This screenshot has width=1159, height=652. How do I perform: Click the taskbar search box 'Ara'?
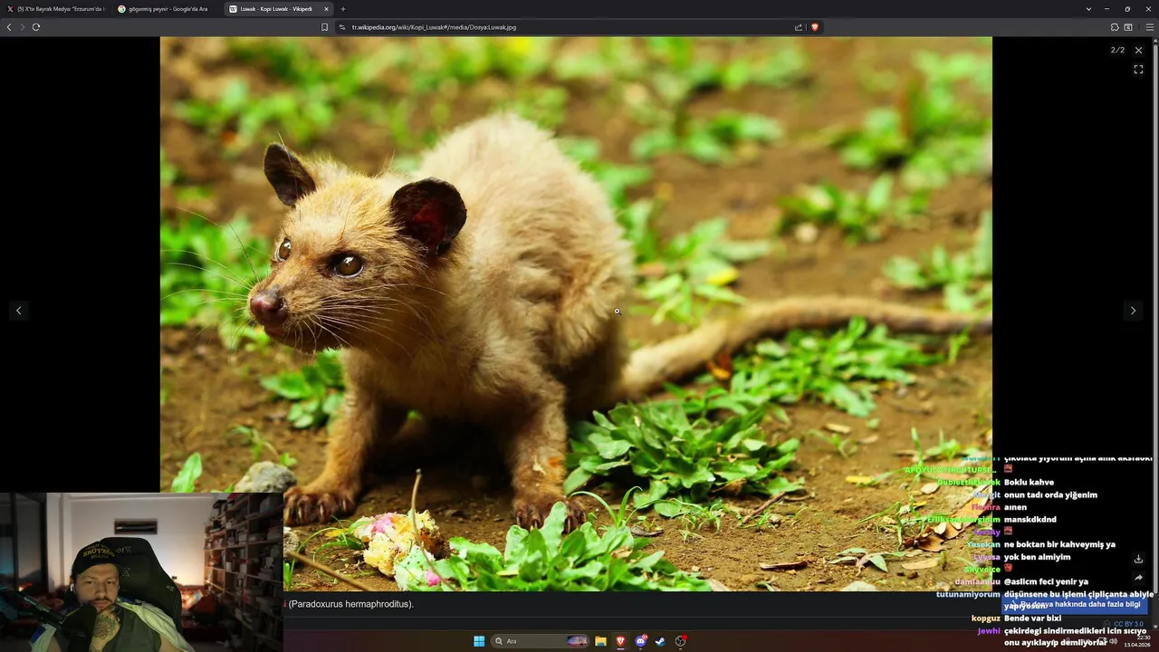[541, 641]
